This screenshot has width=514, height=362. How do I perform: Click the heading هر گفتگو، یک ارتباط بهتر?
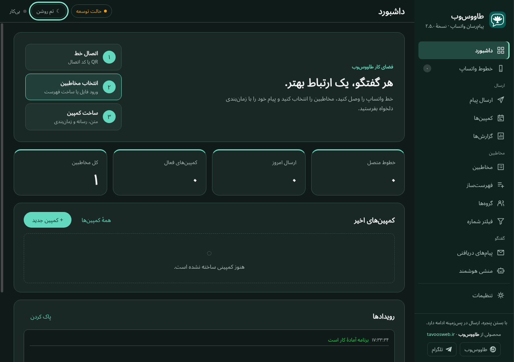point(339,83)
